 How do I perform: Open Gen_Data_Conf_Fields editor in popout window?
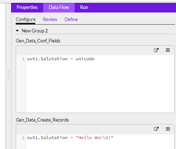[x=156, y=50]
